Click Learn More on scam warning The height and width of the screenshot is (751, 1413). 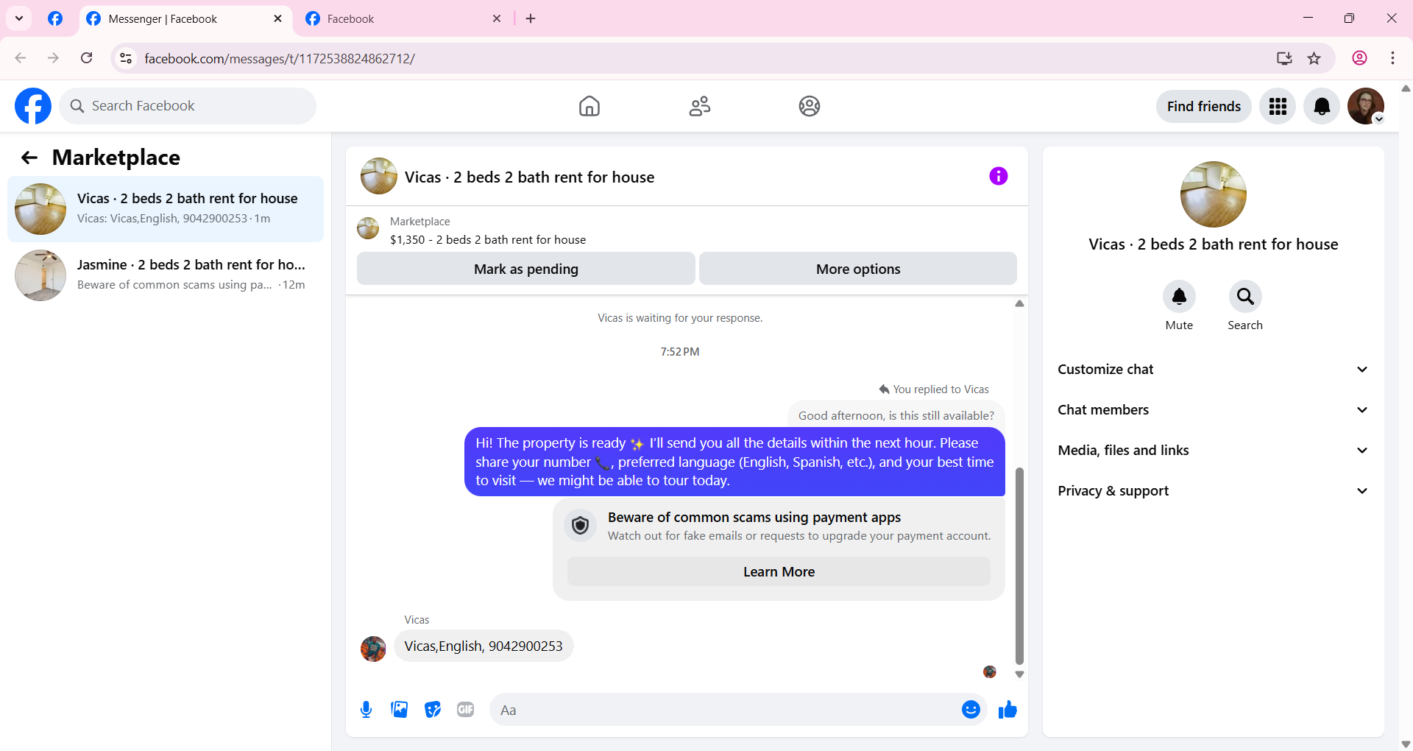[779, 572]
